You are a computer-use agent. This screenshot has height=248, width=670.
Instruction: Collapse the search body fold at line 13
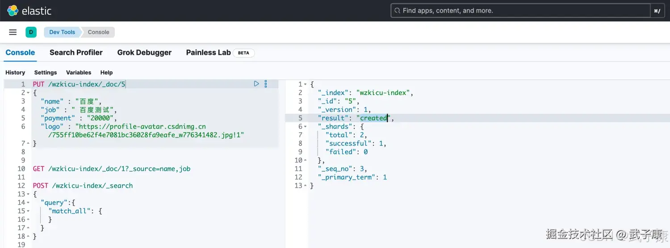click(x=29, y=194)
